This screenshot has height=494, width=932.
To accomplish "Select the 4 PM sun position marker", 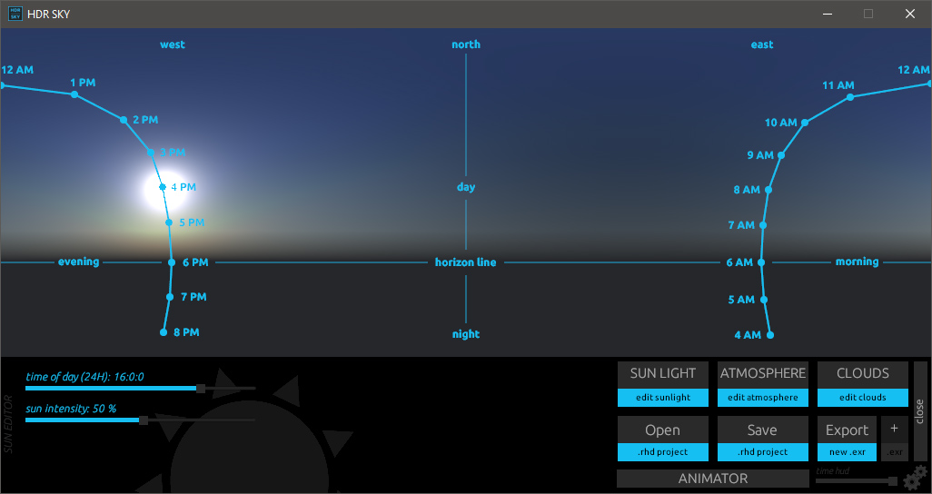I will [163, 187].
